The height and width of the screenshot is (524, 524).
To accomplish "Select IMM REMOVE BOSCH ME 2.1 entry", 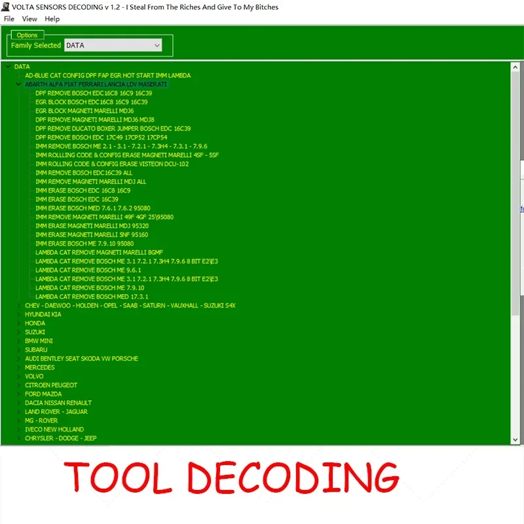I will [x=121, y=146].
